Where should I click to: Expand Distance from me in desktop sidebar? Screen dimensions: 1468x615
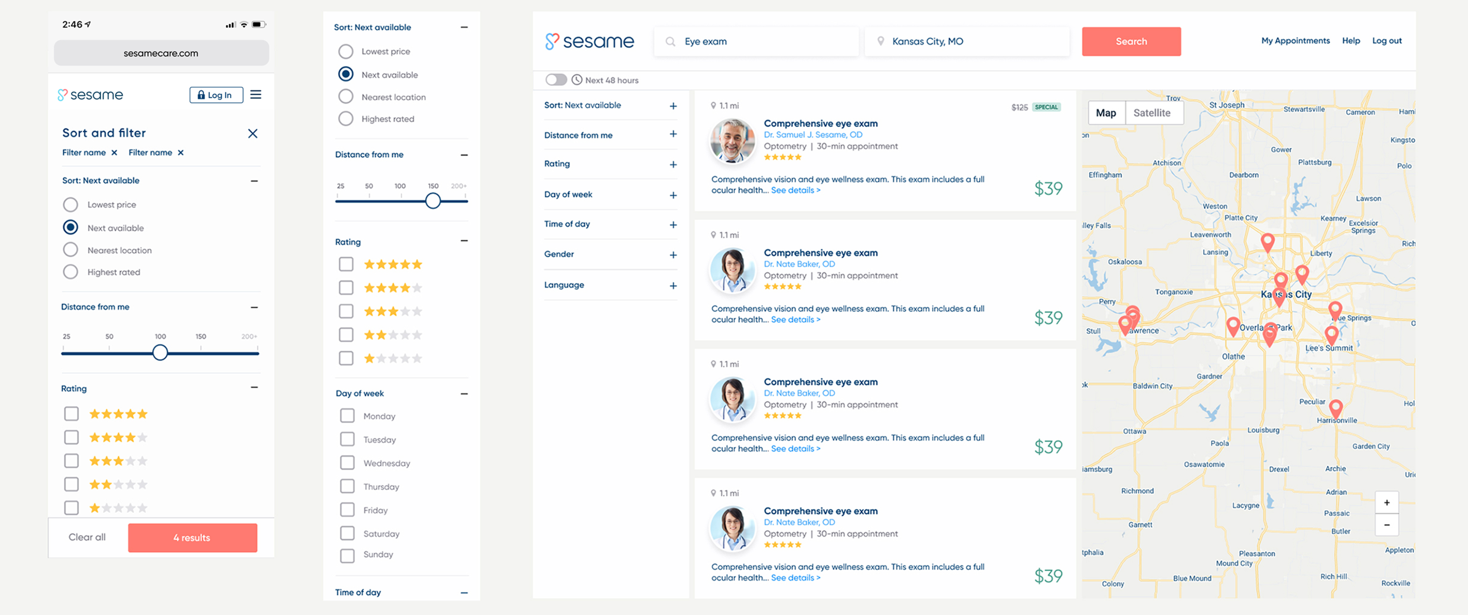pos(673,134)
